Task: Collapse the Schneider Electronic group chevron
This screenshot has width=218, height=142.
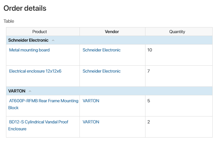Action: click(x=53, y=40)
